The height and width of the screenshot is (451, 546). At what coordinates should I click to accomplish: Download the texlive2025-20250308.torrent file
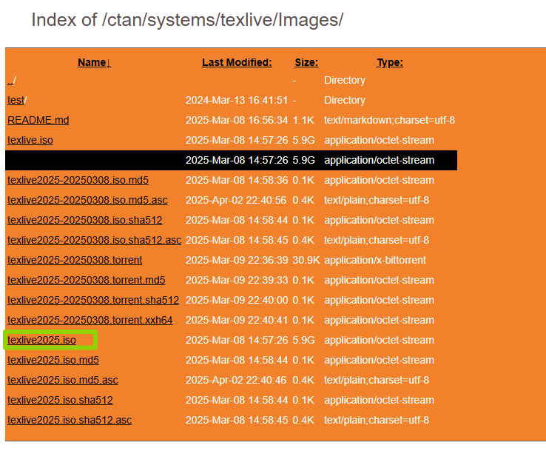pos(75,260)
